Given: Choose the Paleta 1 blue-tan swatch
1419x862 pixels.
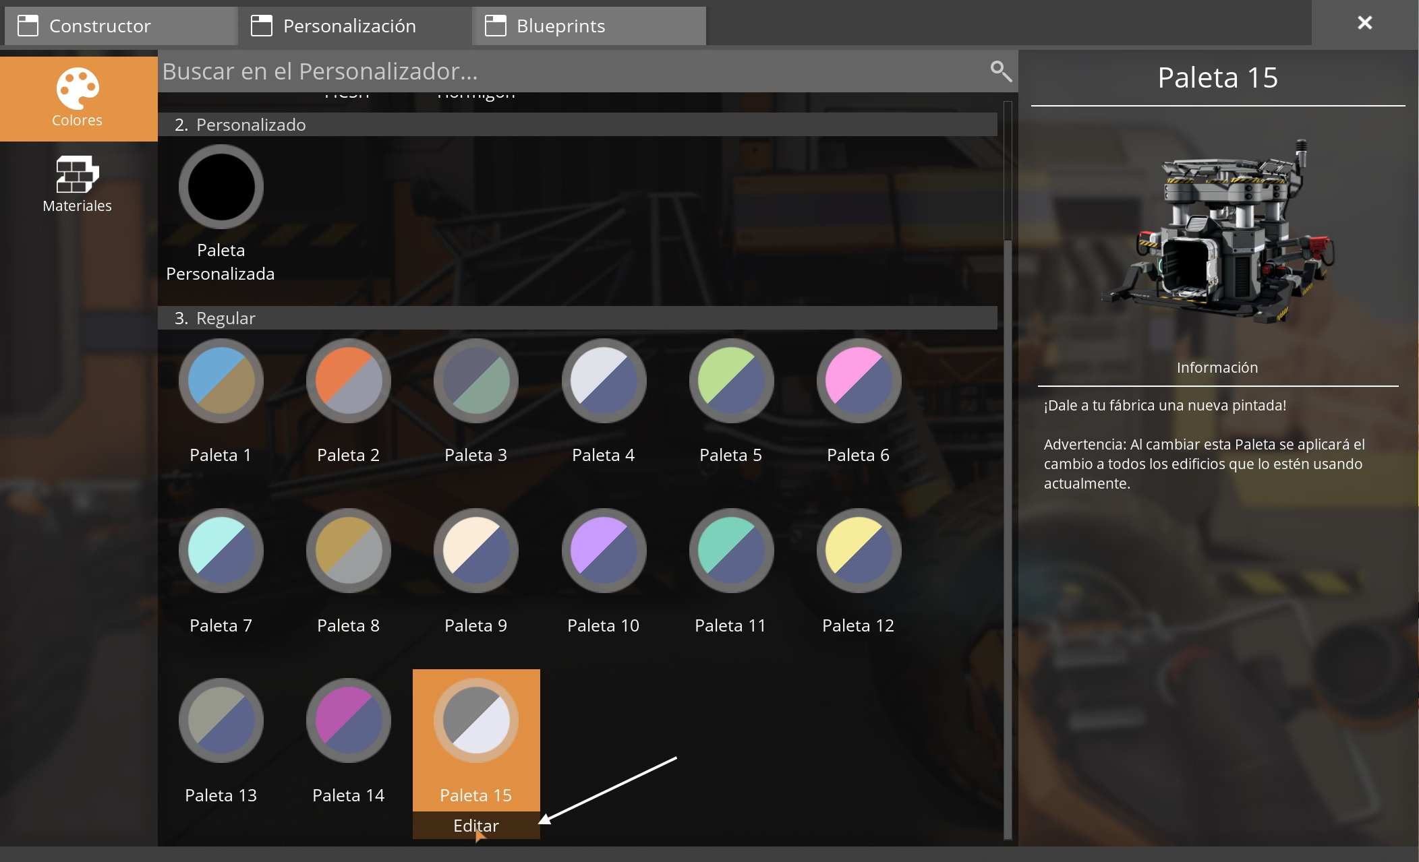Looking at the screenshot, I should (x=221, y=381).
